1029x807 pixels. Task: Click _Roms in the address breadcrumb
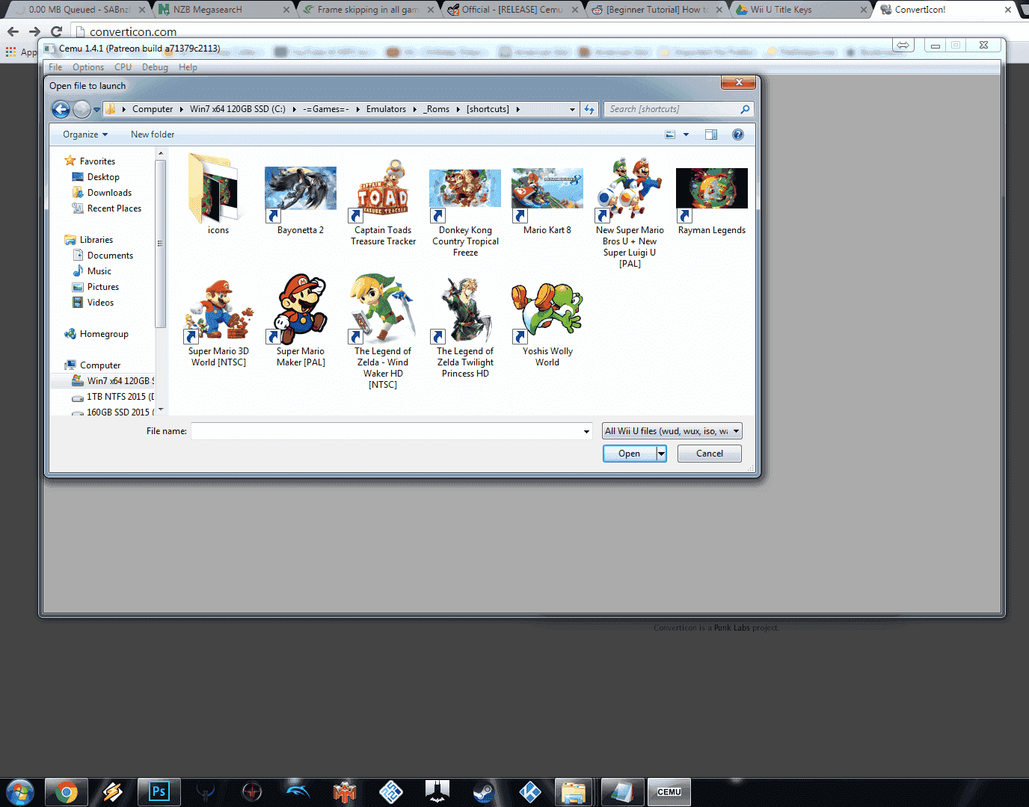(x=437, y=109)
